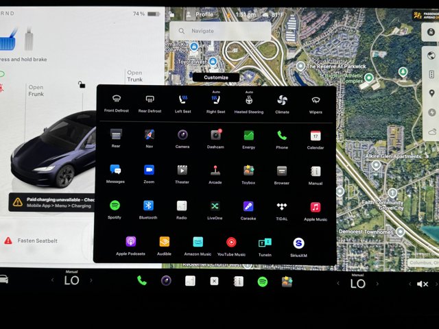This screenshot has width=439, height=329.
Task: Launch Spotify from the app grid
Action: pos(115,210)
